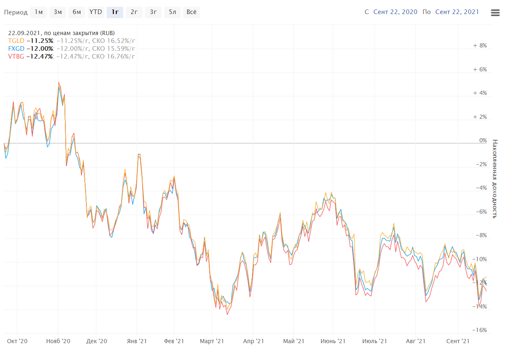Viewport: 507px width, 351px height.
Task: Select the 1м period button
Action: (38, 12)
